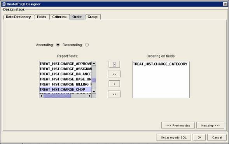Click the double left arrow remove-all button
Image resolution: width=229 pixels, height=144 pixels.
[114, 94]
